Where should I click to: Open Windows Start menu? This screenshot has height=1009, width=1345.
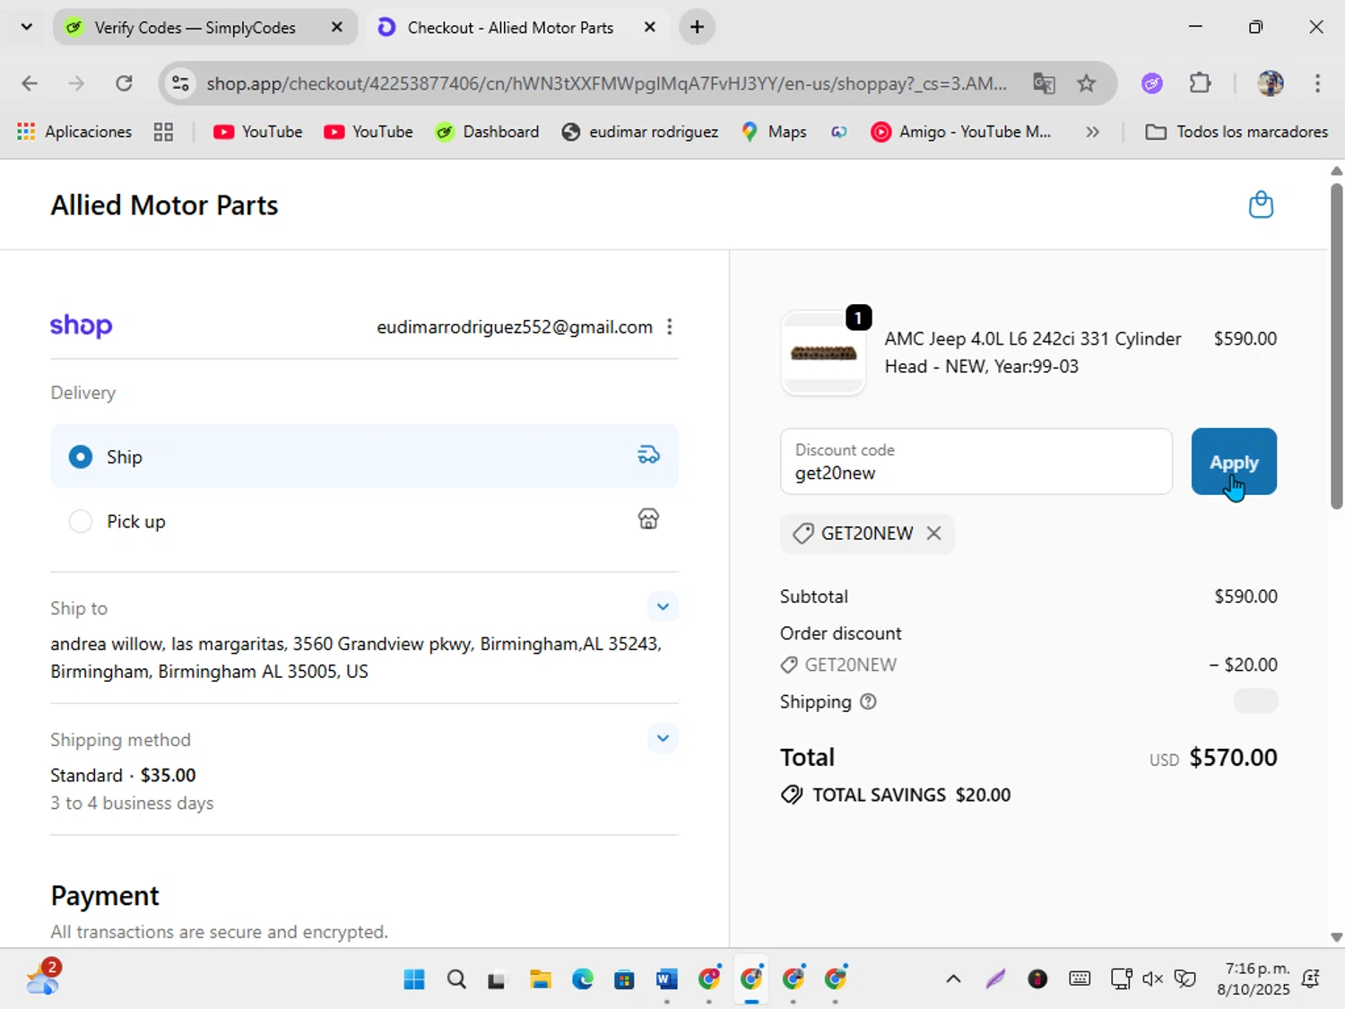pyautogui.click(x=414, y=979)
